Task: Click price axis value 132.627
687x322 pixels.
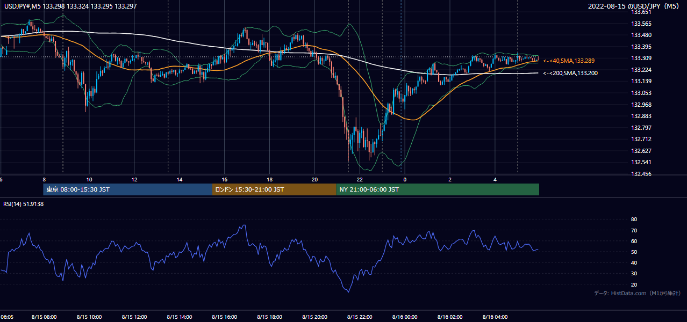Action: 641,151
